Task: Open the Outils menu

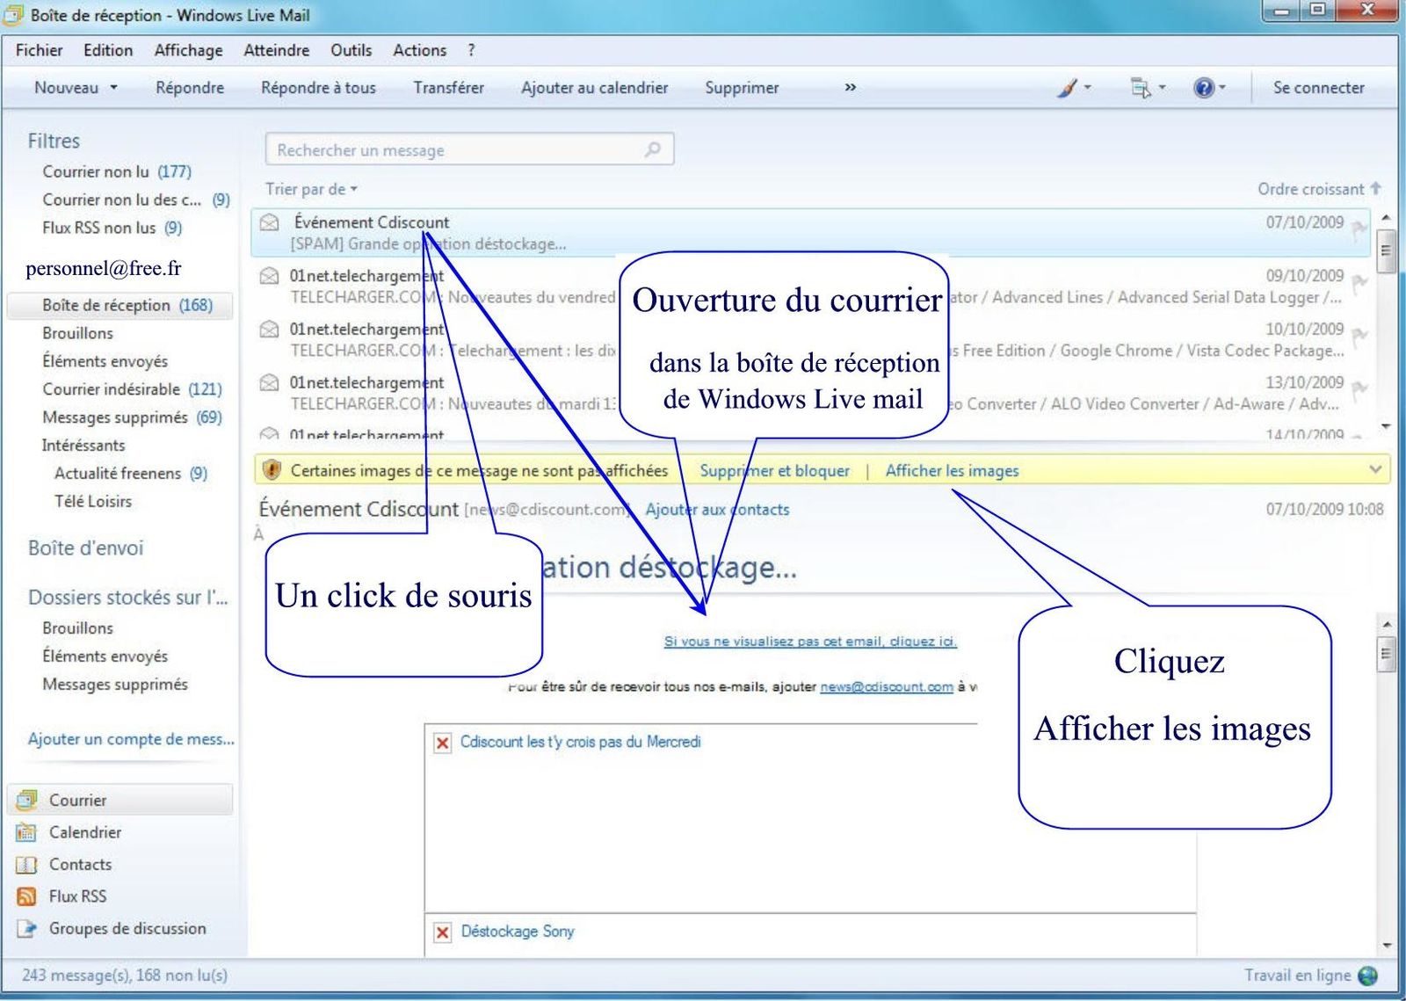Action: tap(351, 50)
